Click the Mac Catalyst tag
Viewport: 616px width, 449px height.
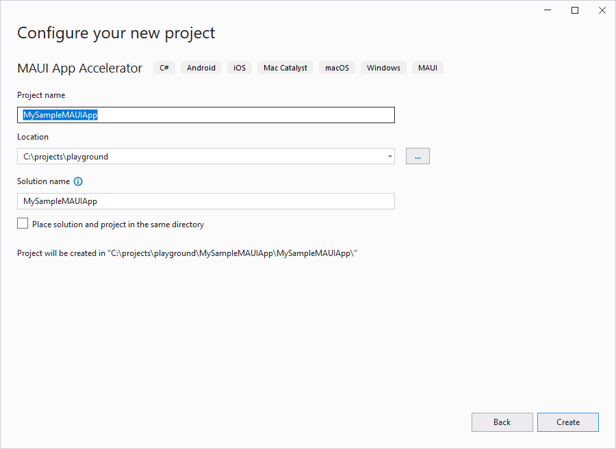click(285, 68)
